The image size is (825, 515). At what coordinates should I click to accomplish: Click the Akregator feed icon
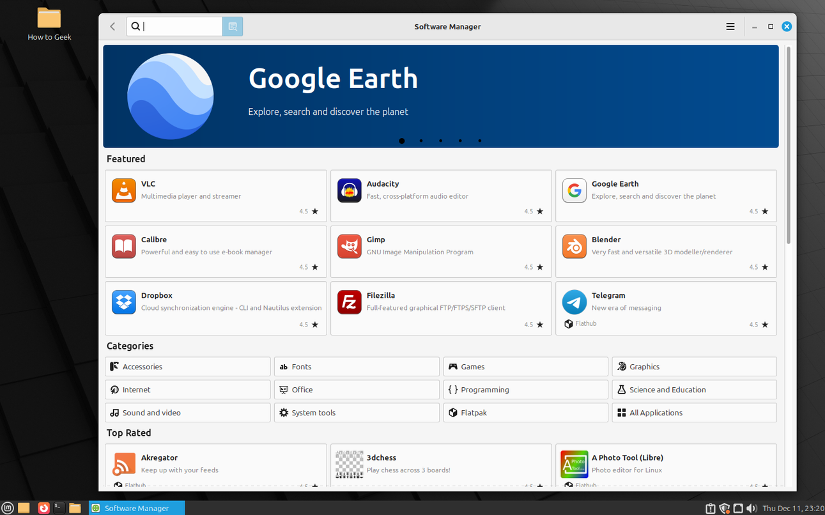[124, 465]
